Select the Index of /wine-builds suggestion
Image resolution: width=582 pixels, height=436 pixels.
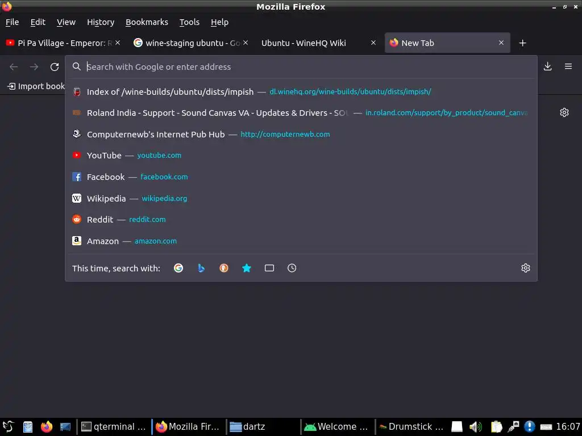301,91
